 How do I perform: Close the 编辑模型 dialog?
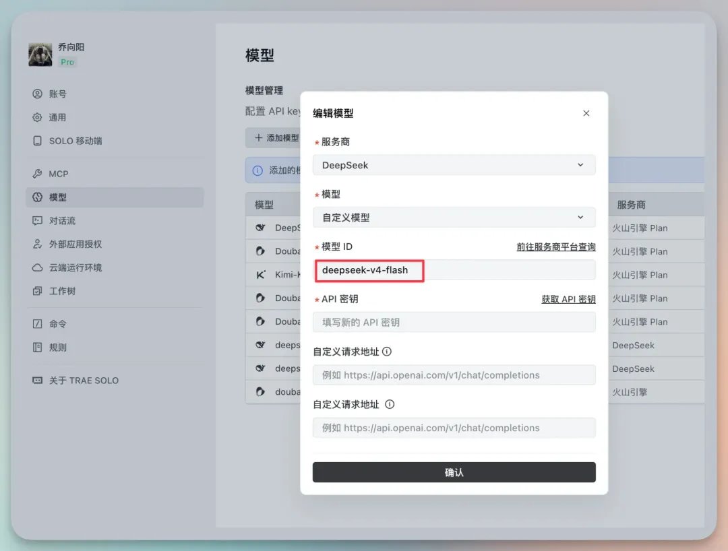(586, 113)
